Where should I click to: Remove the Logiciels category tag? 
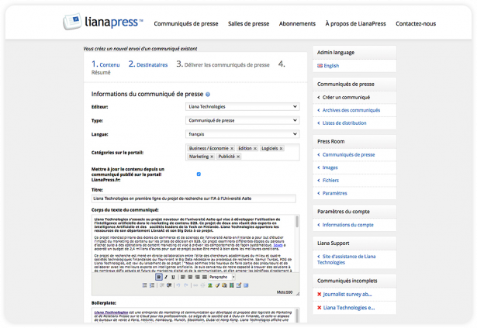point(281,148)
